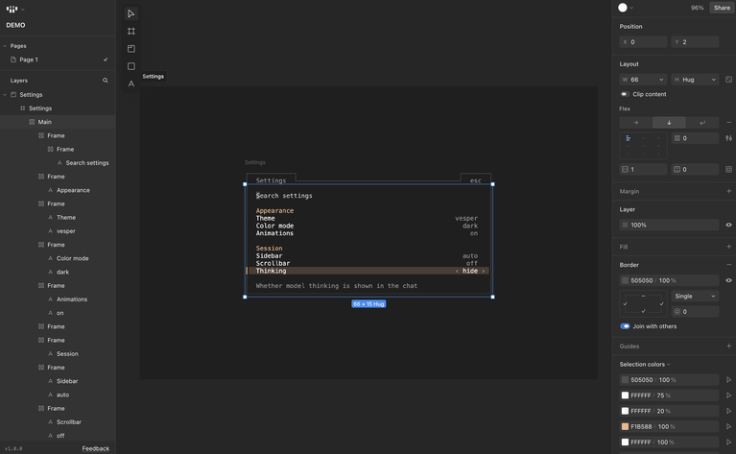Screen dimensions: 736x454
Task: Remove Flex layout with minus icon
Action: pyautogui.click(x=728, y=123)
